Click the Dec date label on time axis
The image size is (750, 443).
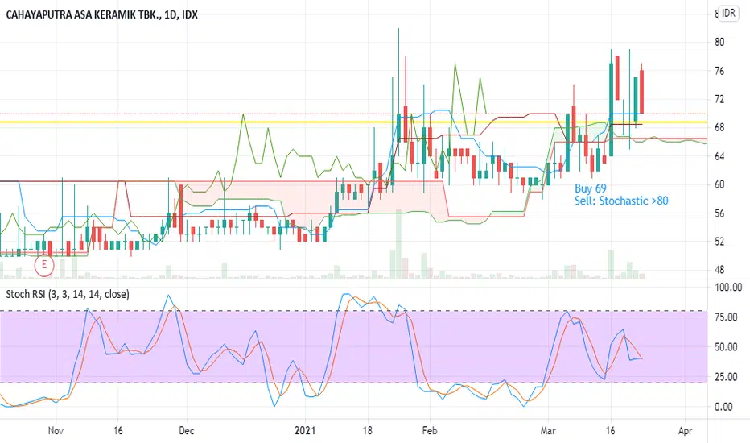(186, 431)
